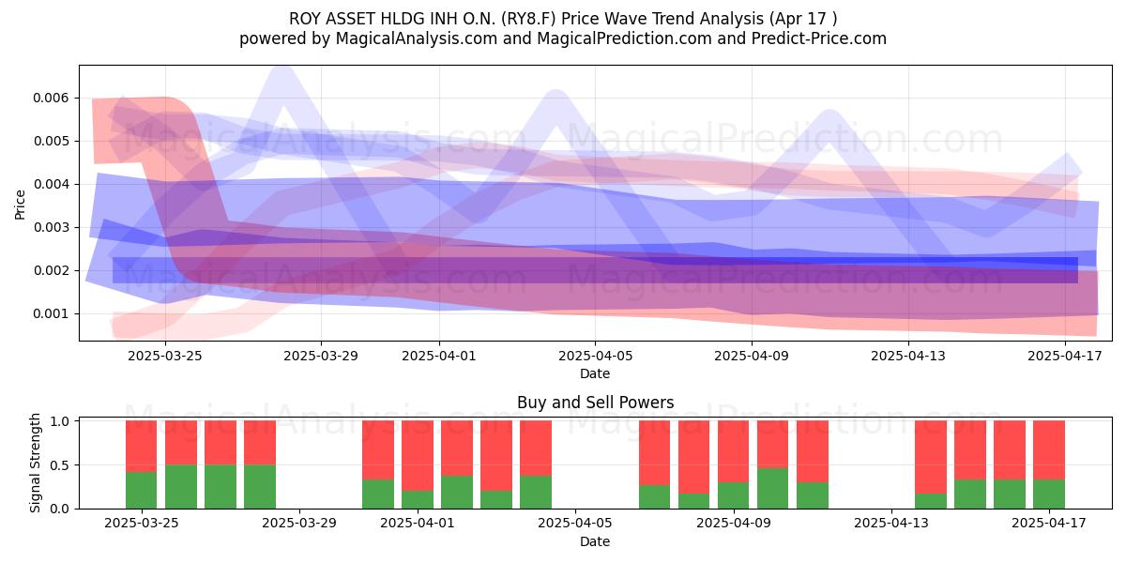Click the 'Price' y-axis label
The image size is (1126, 563).
pos(21,203)
